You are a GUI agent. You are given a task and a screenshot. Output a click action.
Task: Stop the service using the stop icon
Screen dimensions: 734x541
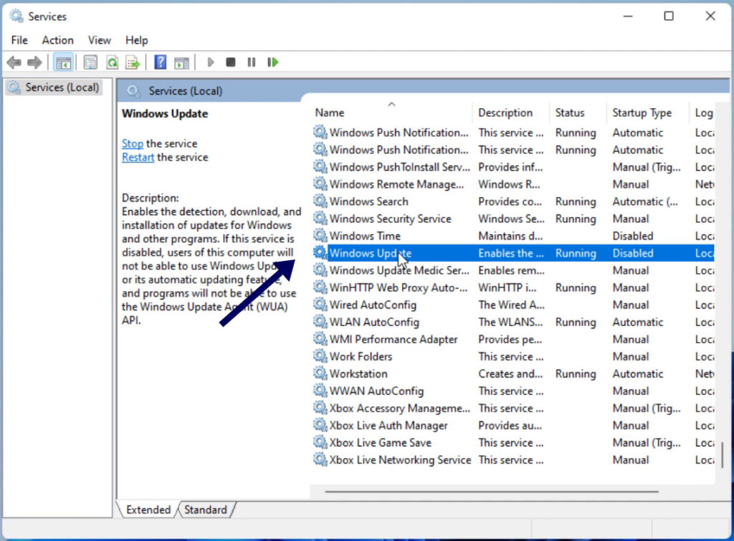(230, 62)
